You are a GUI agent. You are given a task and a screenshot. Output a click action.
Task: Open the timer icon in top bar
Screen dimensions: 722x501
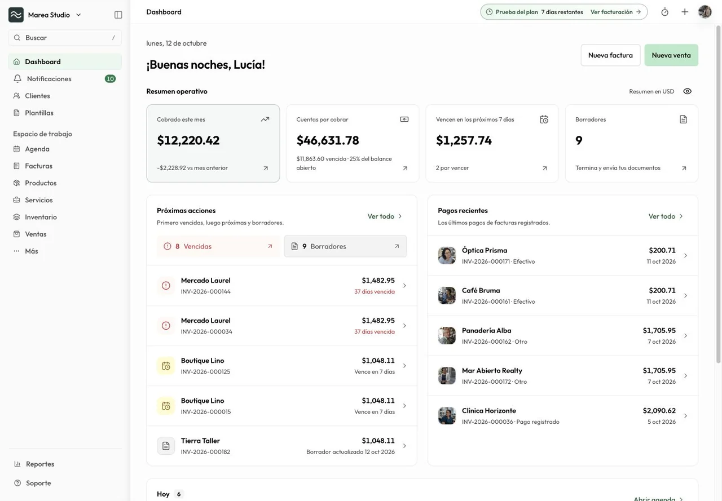tap(665, 12)
